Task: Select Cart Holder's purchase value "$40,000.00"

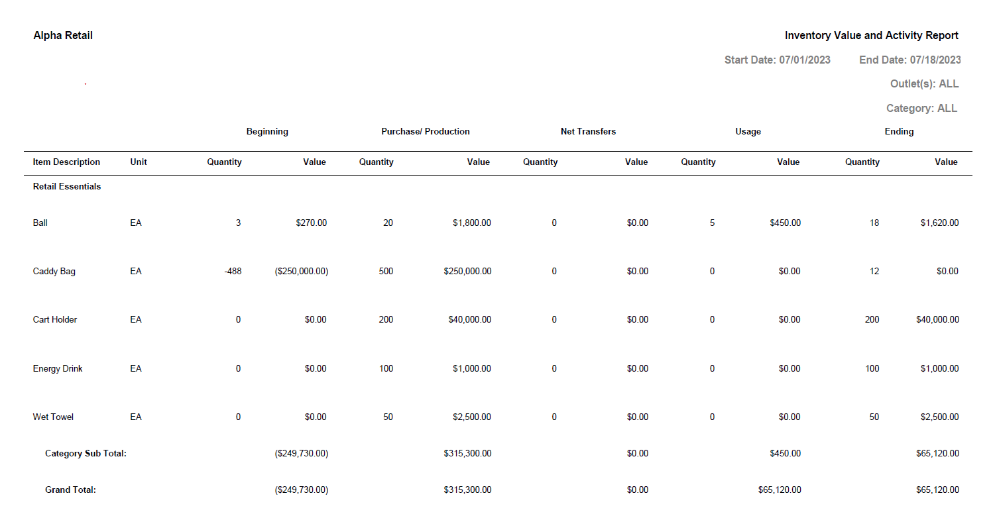Action: click(470, 320)
